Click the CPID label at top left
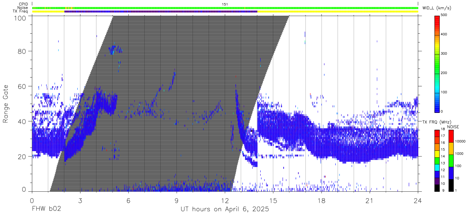The height and width of the screenshot is (217, 470). [x=23, y=4]
